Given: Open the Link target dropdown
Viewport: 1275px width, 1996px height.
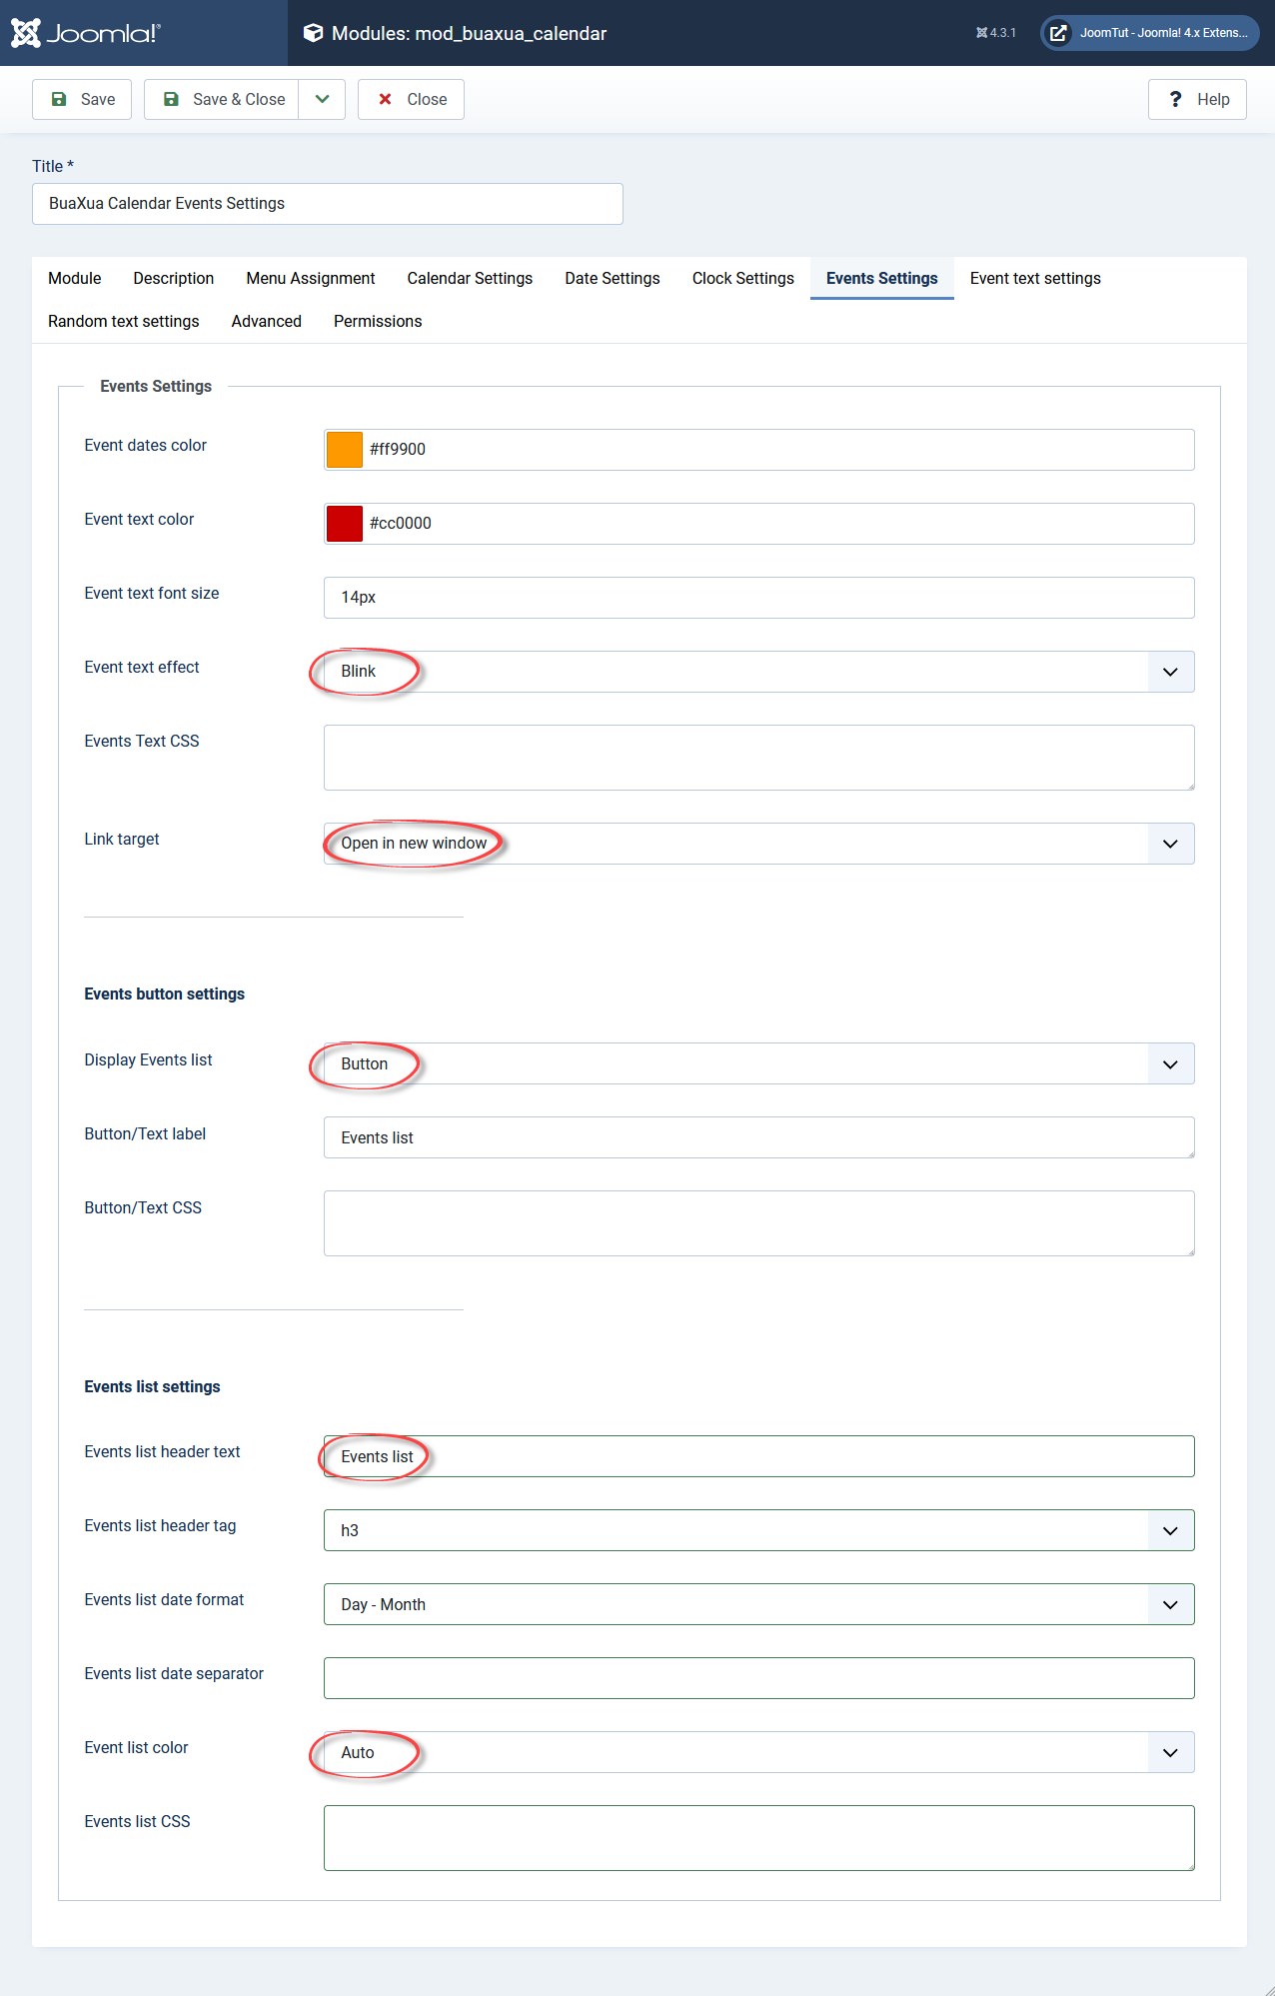Looking at the screenshot, I should [759, 844].
